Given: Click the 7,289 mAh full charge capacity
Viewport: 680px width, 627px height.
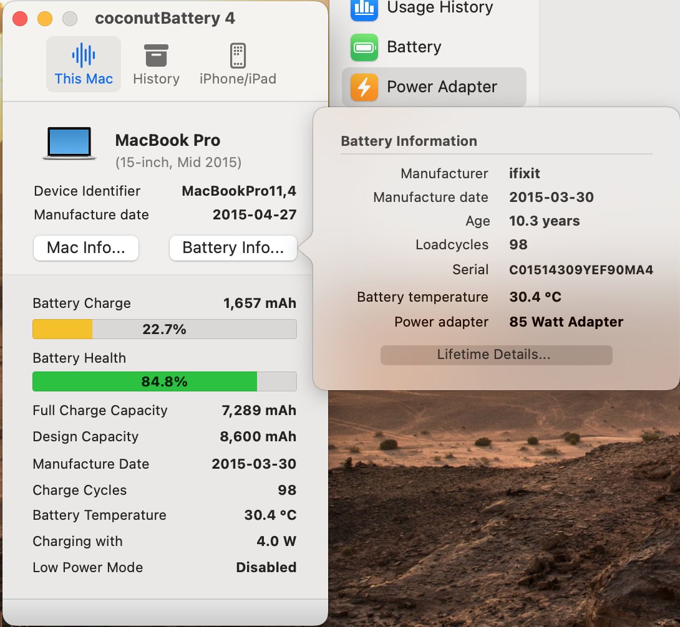Looking at the screenshot, I should 259,410.
